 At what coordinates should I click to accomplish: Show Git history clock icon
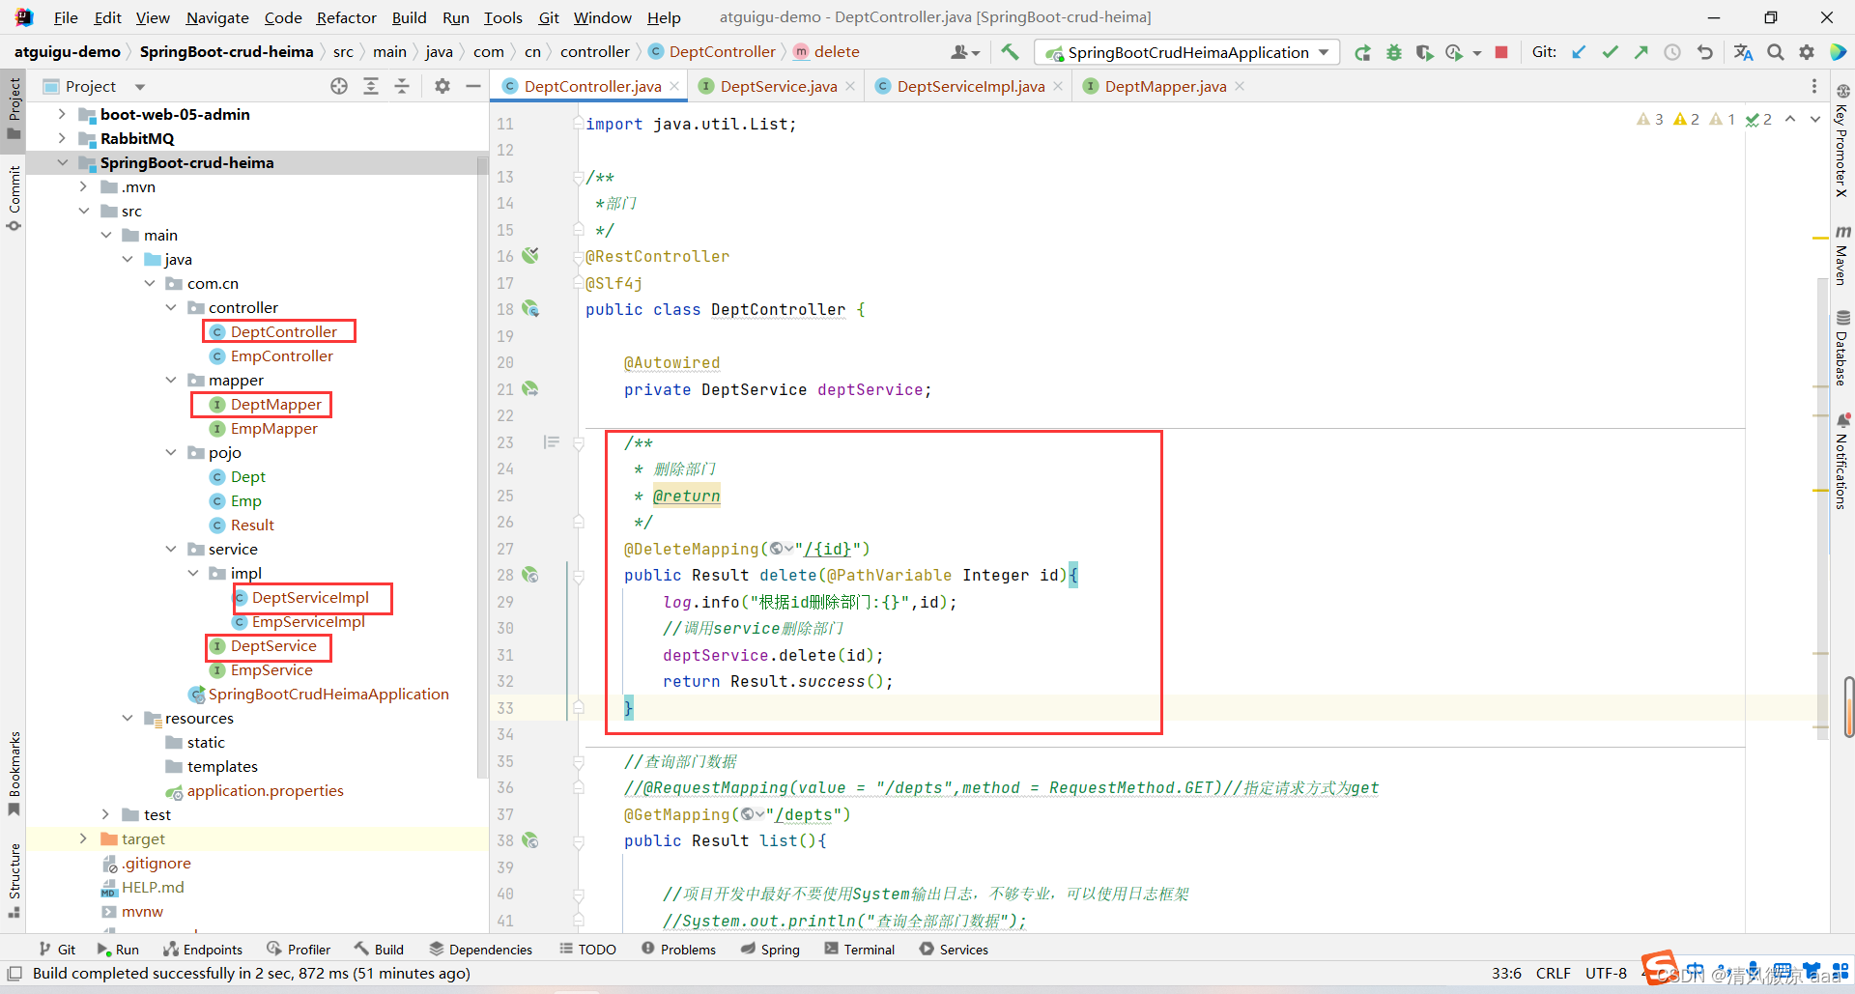(1671, 52)
